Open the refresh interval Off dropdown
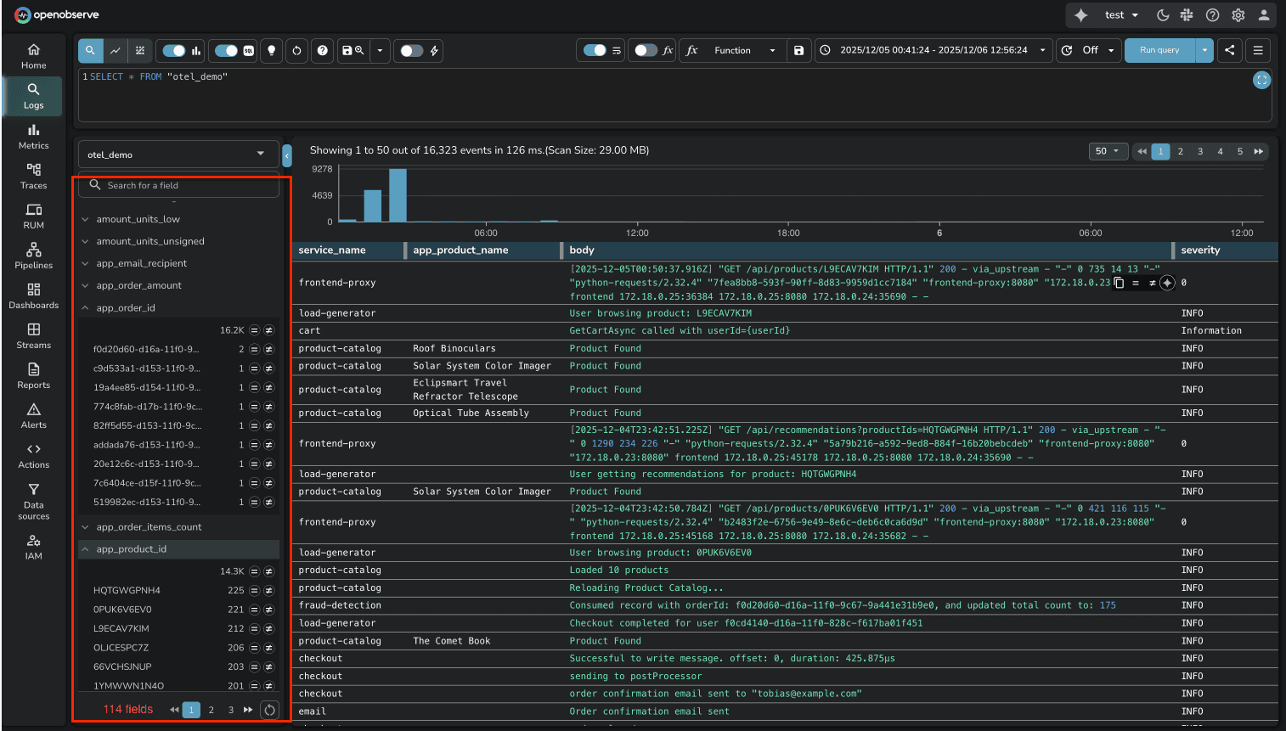Image resolution: width=1286 pixels, height=731 pixels. click(x=1090, y=50)
